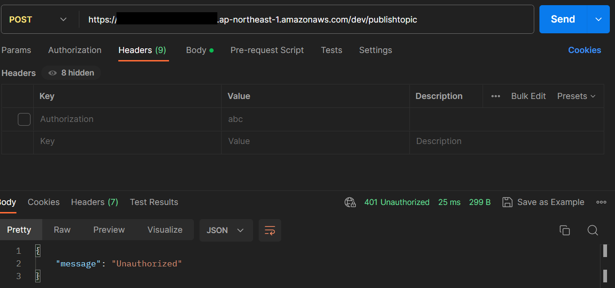View the Raw response

[x=61, y=230]
